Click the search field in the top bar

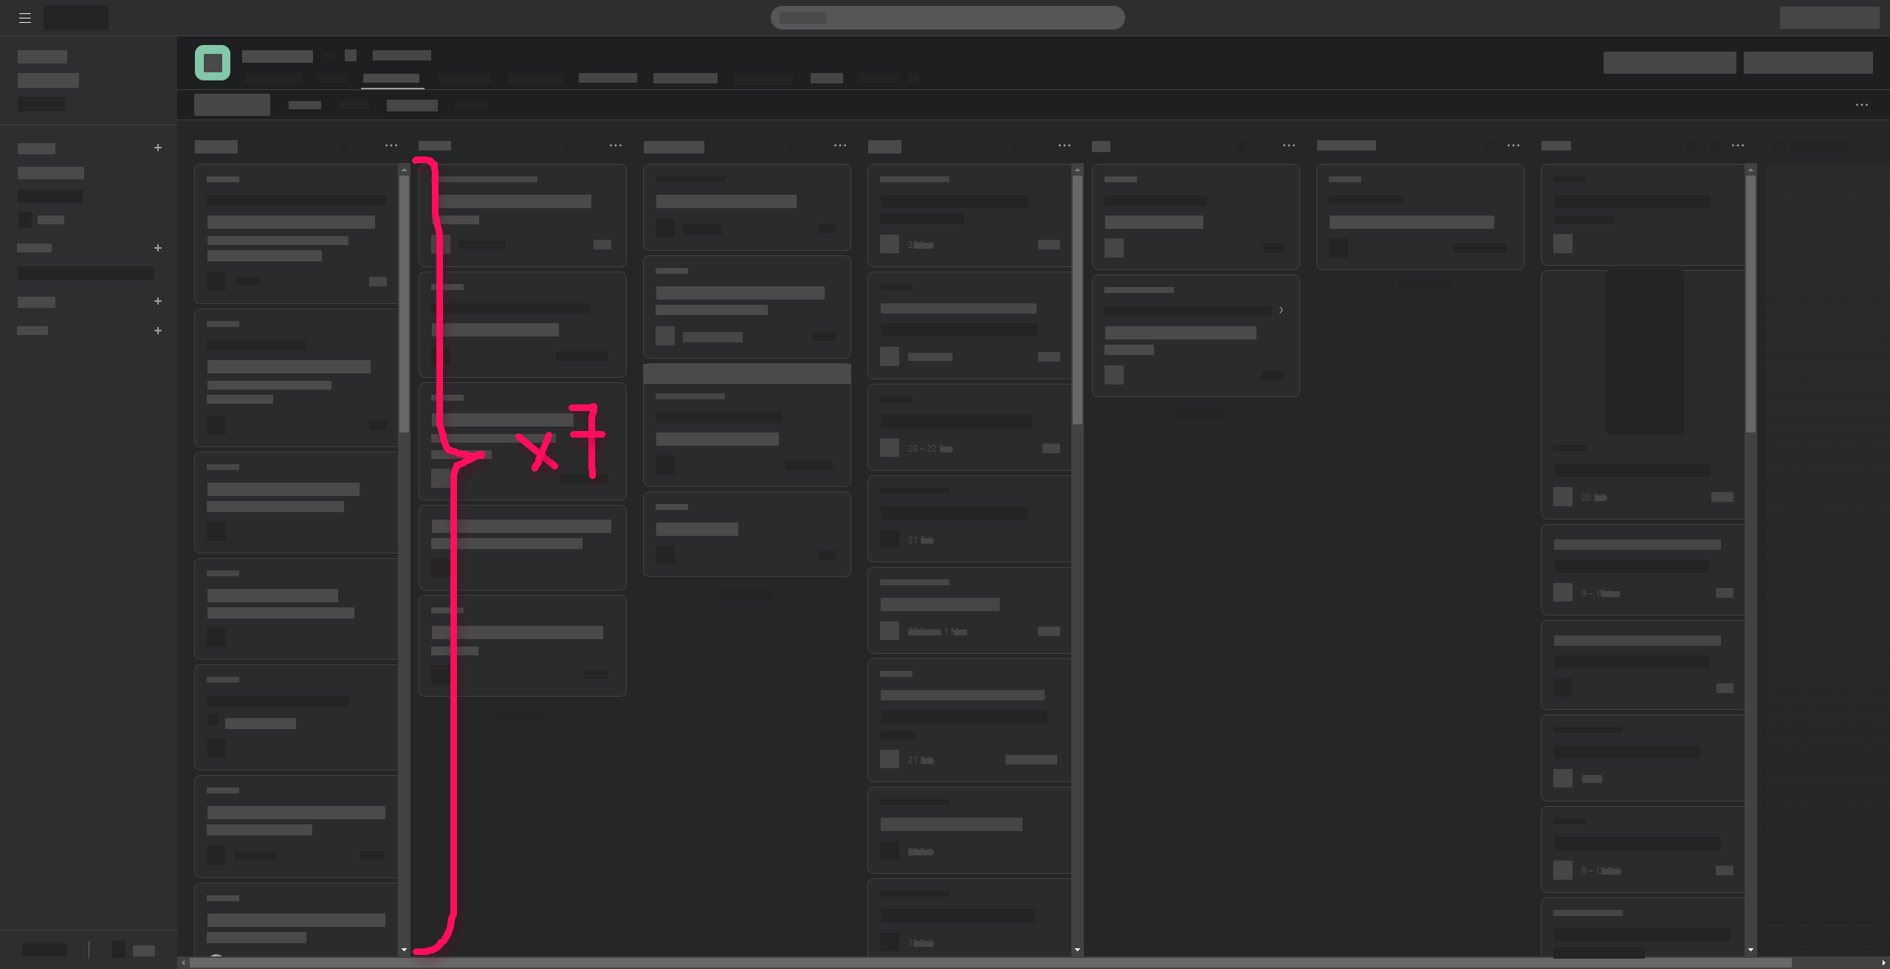pyautogui.click(x=947, y=18)
